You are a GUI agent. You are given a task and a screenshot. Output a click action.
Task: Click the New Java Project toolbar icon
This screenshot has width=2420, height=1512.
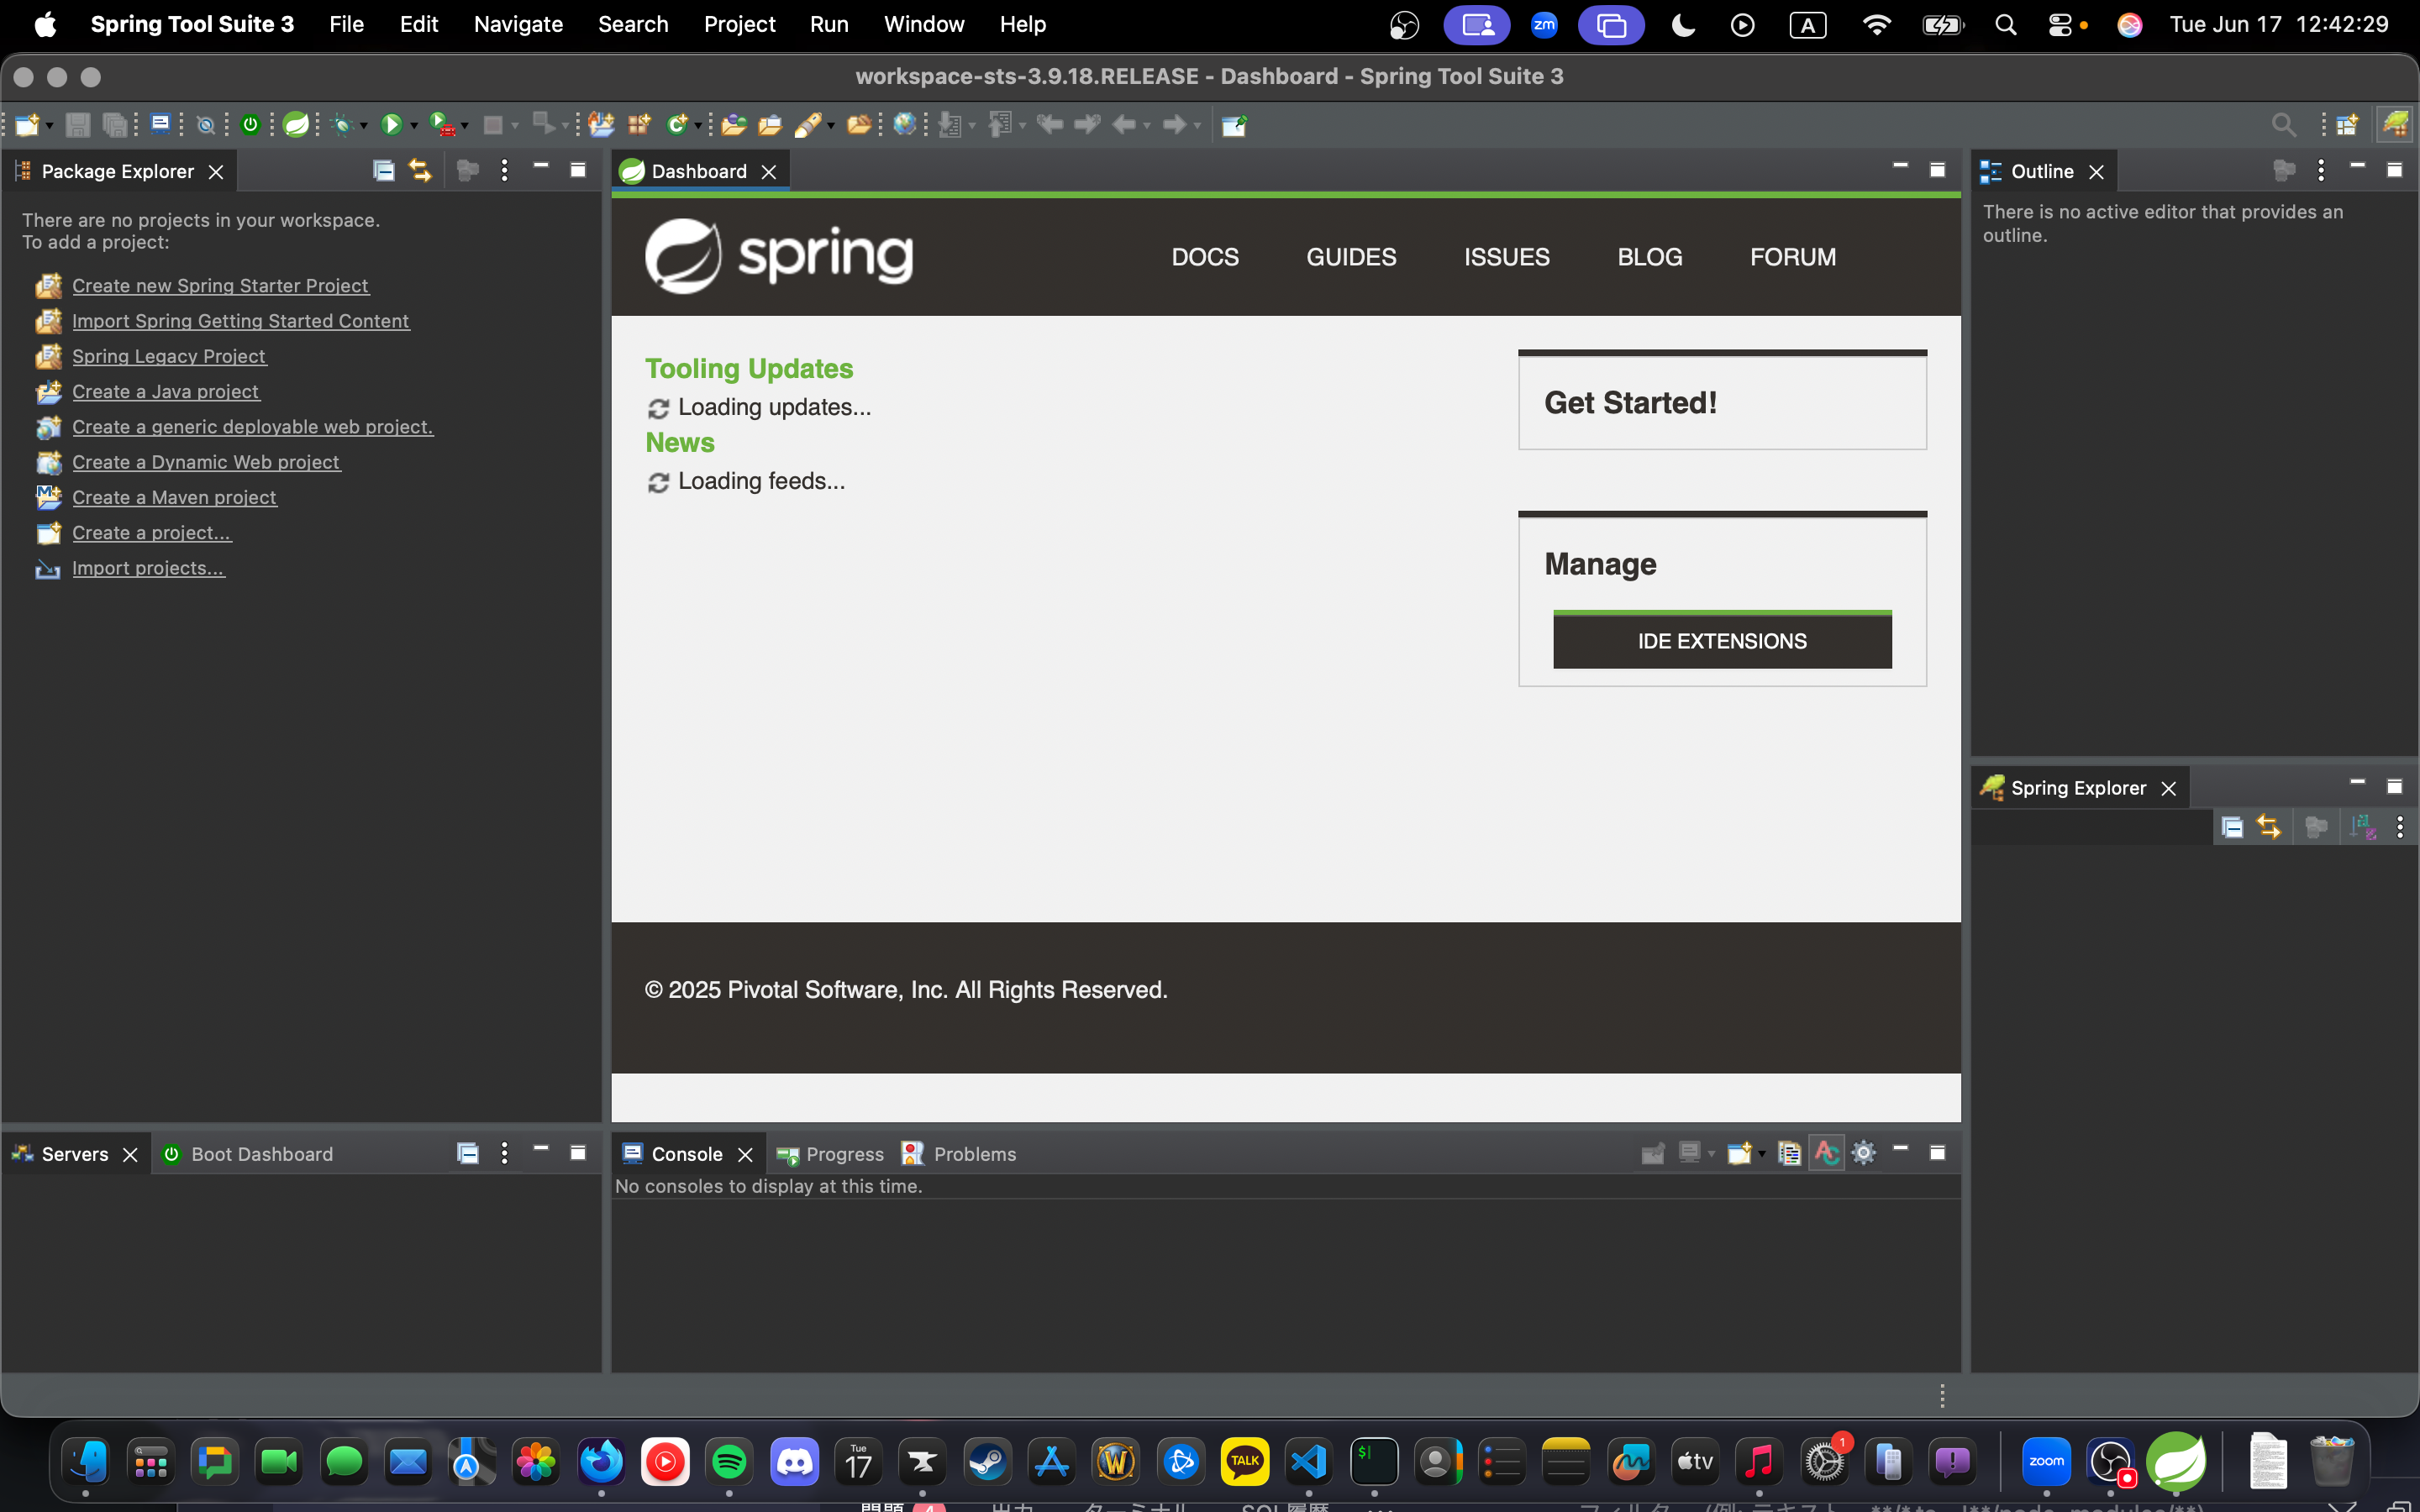(601, 125)
